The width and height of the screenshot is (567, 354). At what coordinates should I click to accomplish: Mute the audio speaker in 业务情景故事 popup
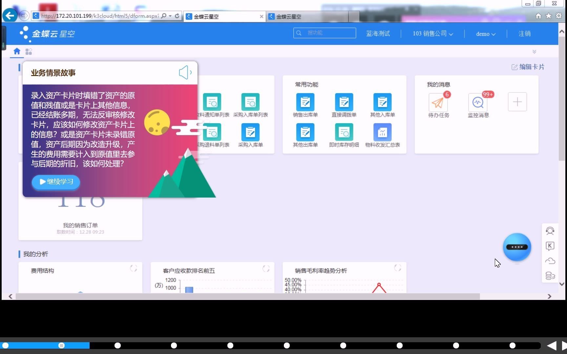185,72
